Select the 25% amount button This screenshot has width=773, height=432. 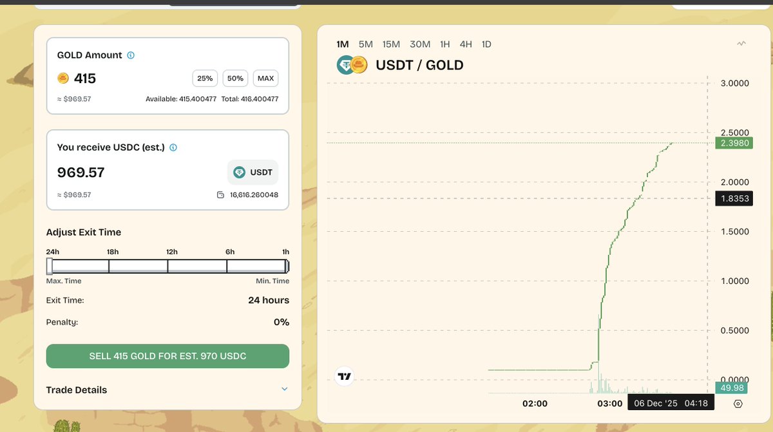[x=205, y=79]
